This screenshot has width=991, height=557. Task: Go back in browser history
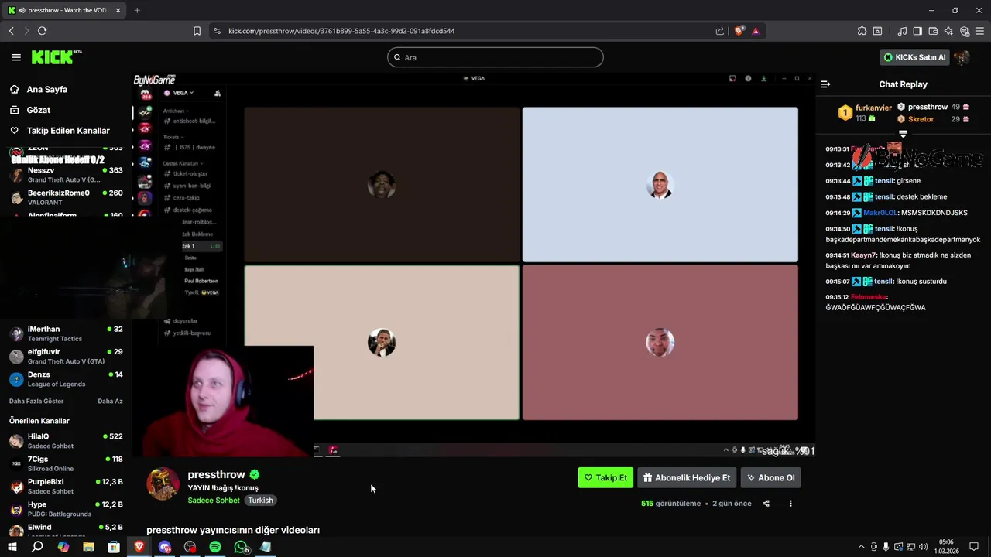pyautogui.click(x=11, y=31)
